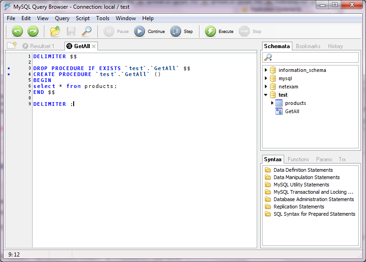Click the test database icon
366x262 pixels.
pos(273,95)
